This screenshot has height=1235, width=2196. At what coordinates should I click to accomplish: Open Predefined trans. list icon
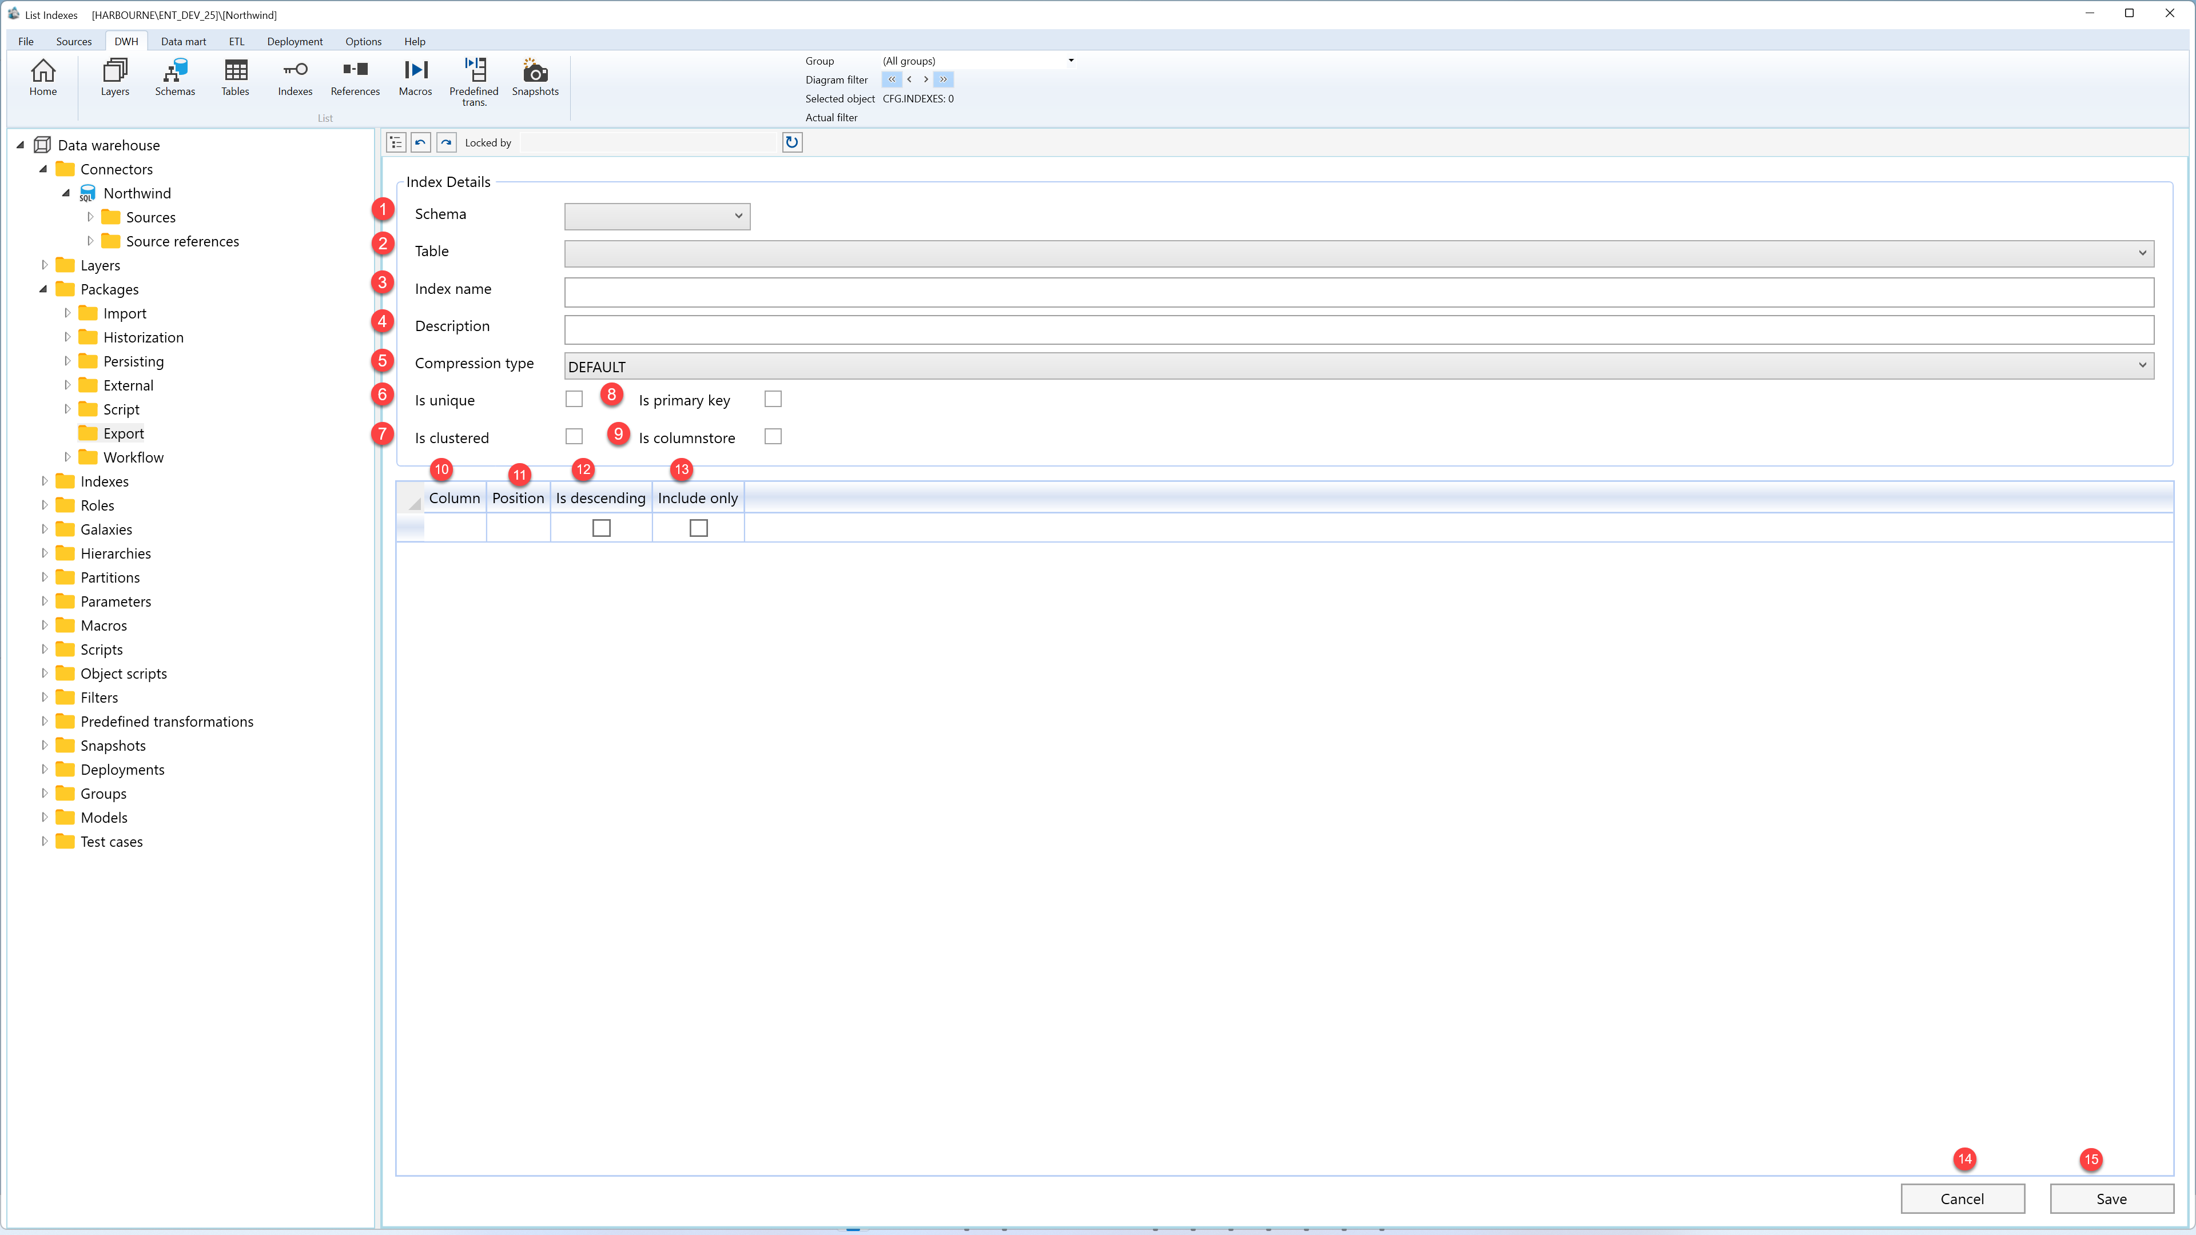[474, 82]
